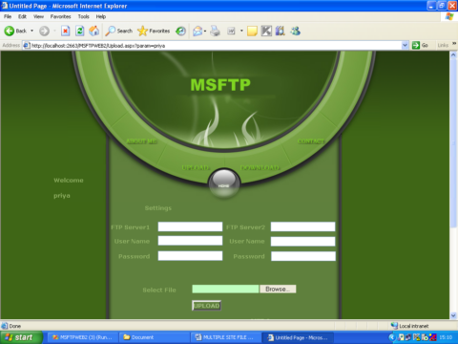
Task: Click the Windows flag logo throbber
Action: point(449,16)
